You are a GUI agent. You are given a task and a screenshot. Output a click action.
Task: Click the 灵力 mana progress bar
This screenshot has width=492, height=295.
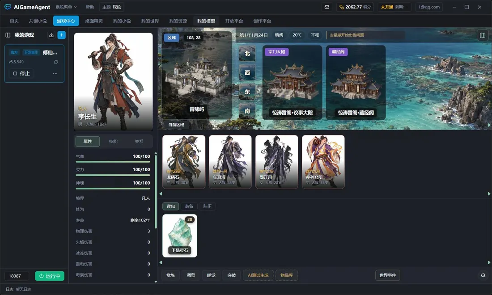click(x=113, y=175)
